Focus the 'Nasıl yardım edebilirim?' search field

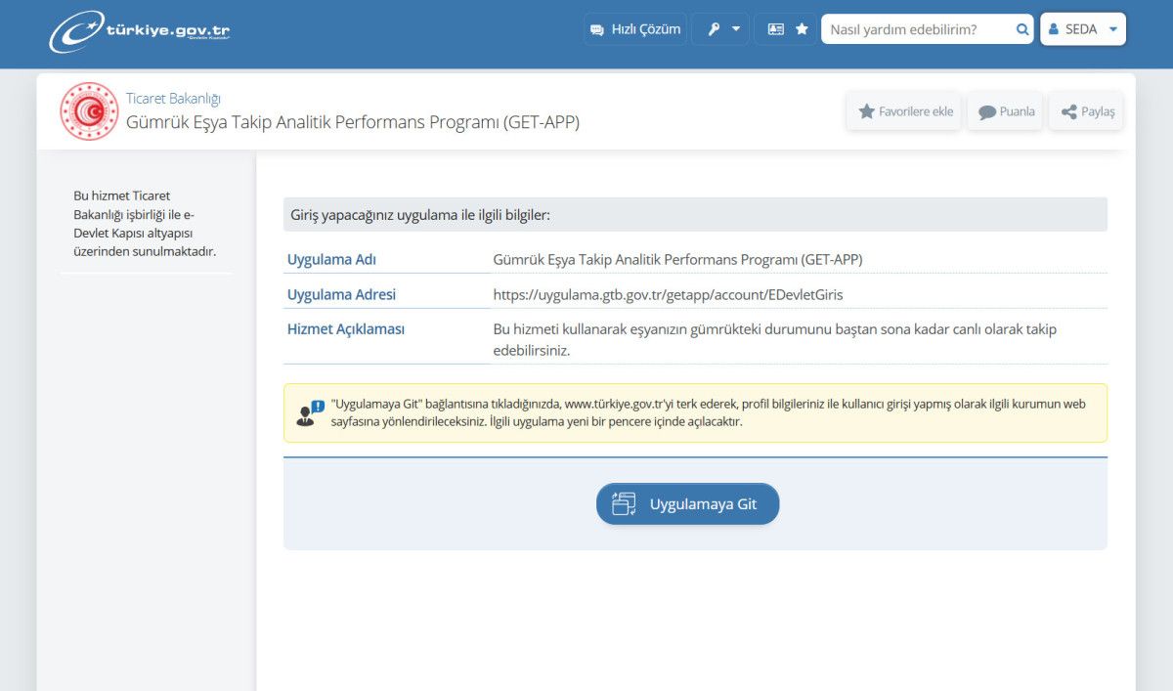click(917, 29)
